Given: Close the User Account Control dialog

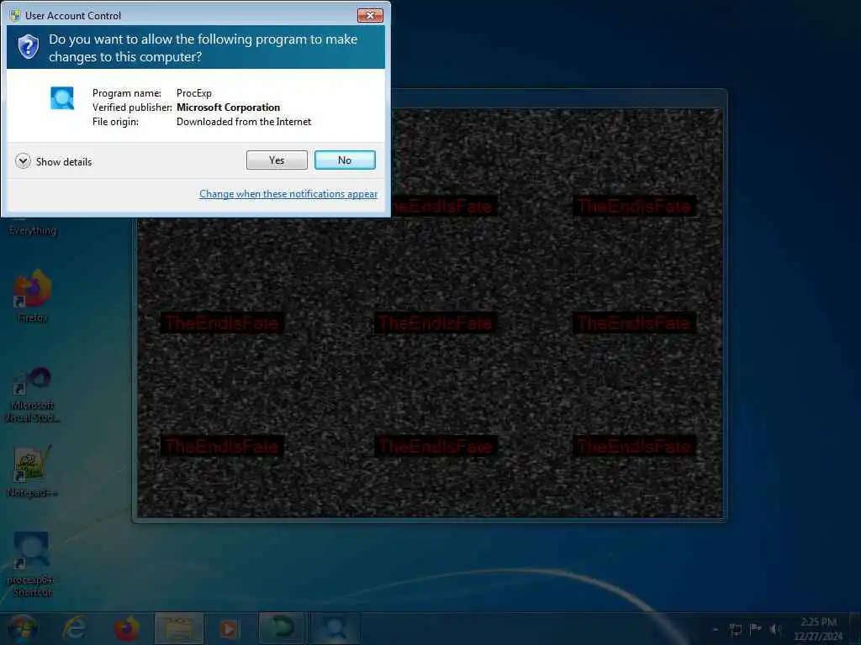Looking at the screenshot, I should tap(370, 15).
